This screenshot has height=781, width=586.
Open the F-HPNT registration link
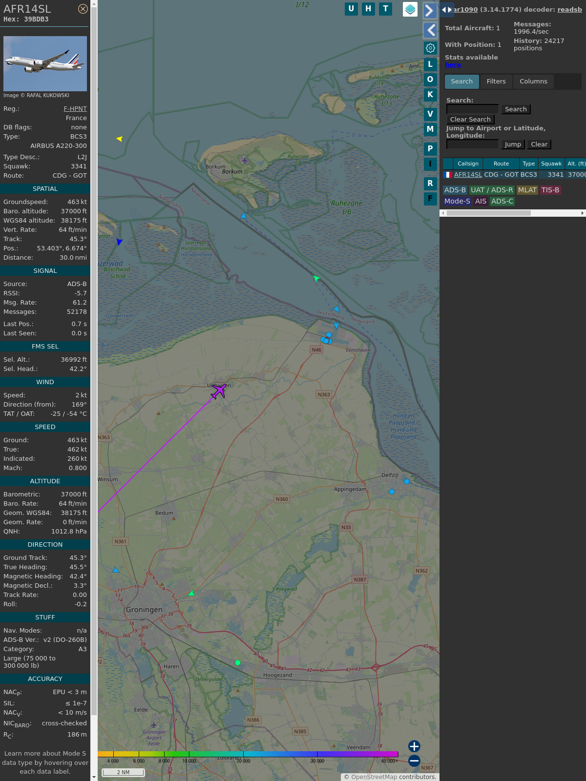75,109
